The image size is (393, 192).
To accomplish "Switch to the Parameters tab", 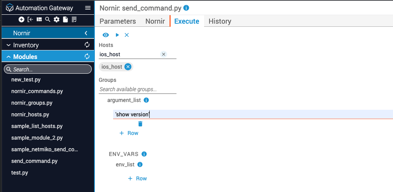I will 118,21.
